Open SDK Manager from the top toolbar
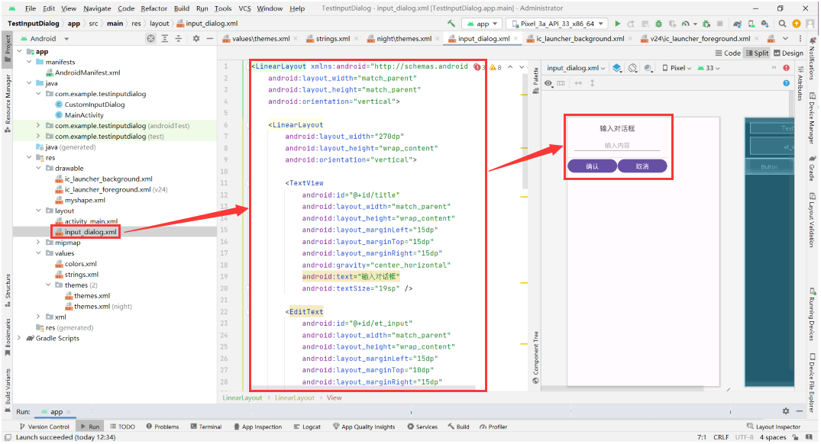The image size is (821, 444). (765, 24)
